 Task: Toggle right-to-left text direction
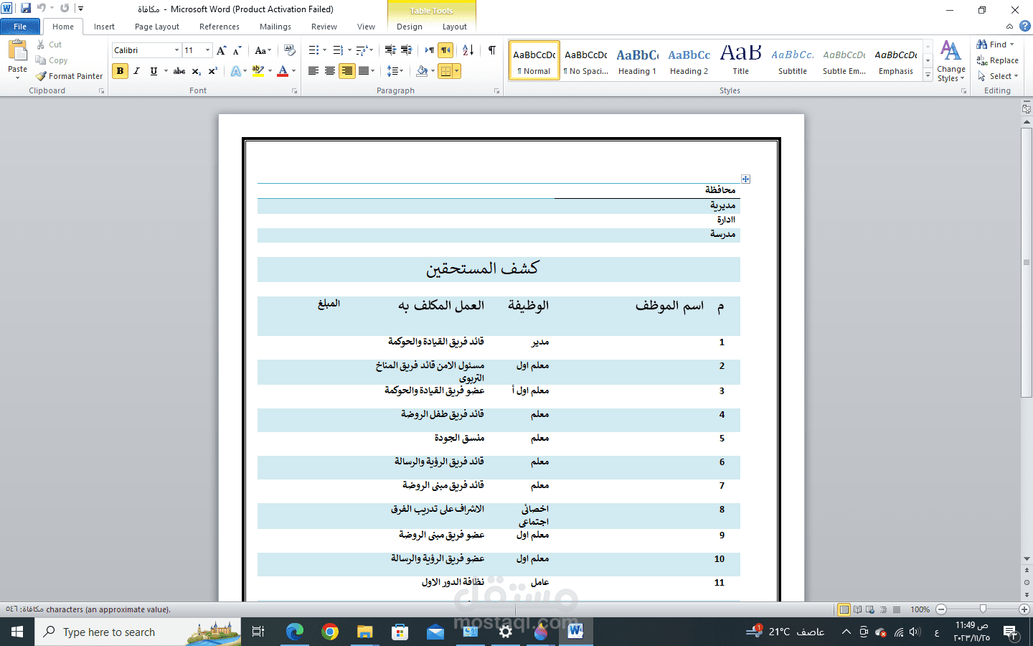[x=445, y=50]
